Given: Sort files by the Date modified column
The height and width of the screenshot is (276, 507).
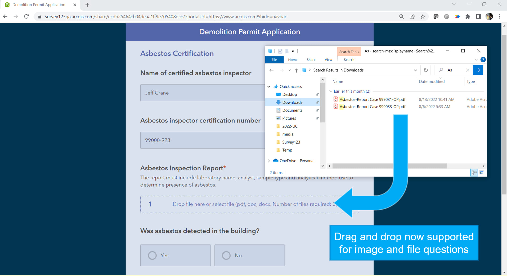Looking at the screenshot, I should click(x=431, y=81).
